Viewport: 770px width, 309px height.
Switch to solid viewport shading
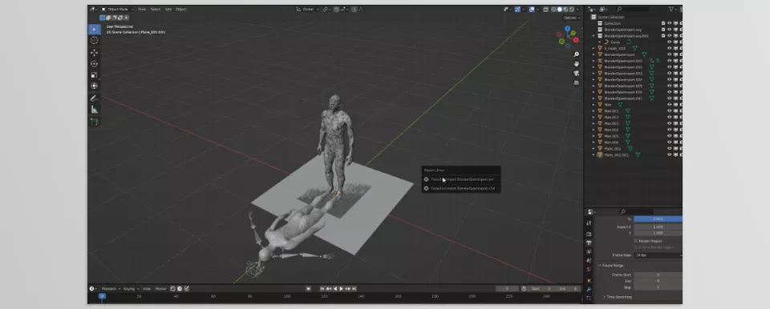coord(559,10)
